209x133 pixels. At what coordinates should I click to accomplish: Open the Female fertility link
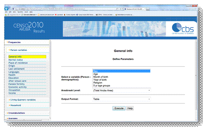click(17, 84)
